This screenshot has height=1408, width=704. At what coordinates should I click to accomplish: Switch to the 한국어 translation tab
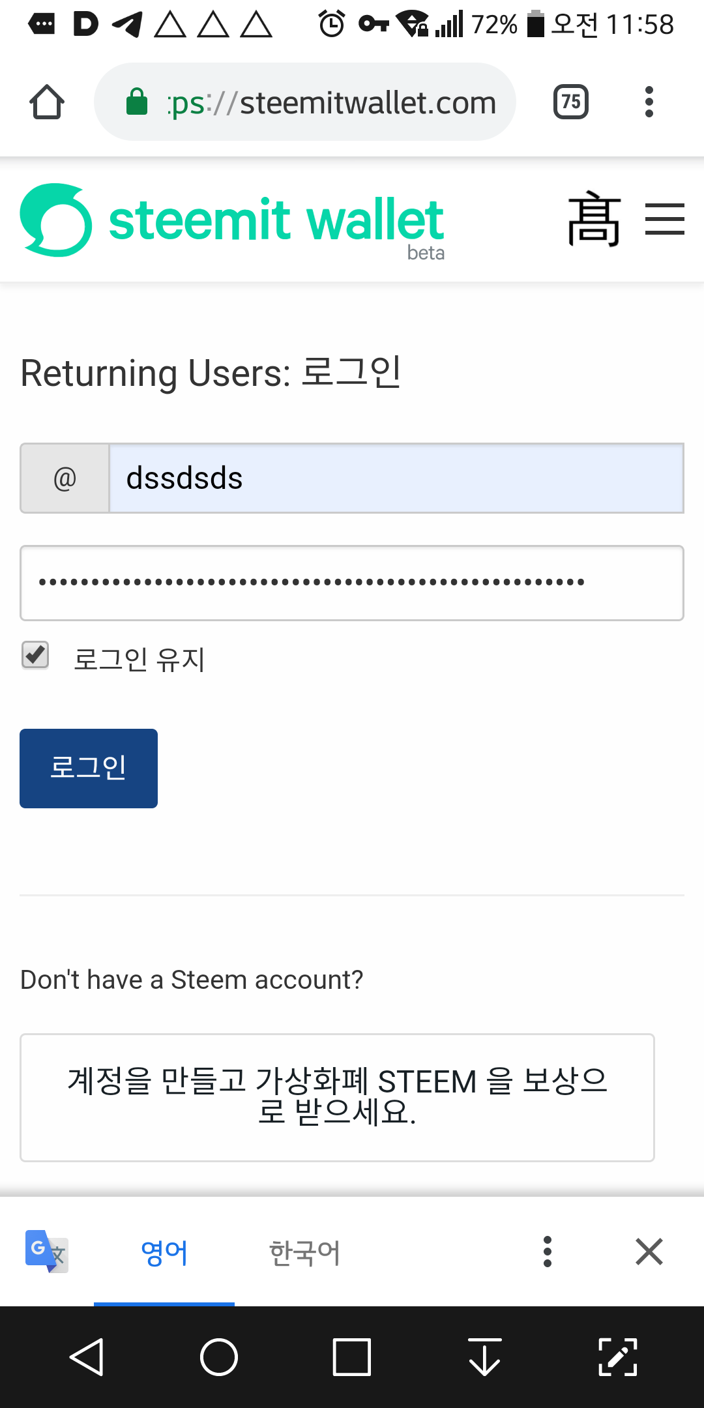pyautogui.click(x=304, y=1252)
